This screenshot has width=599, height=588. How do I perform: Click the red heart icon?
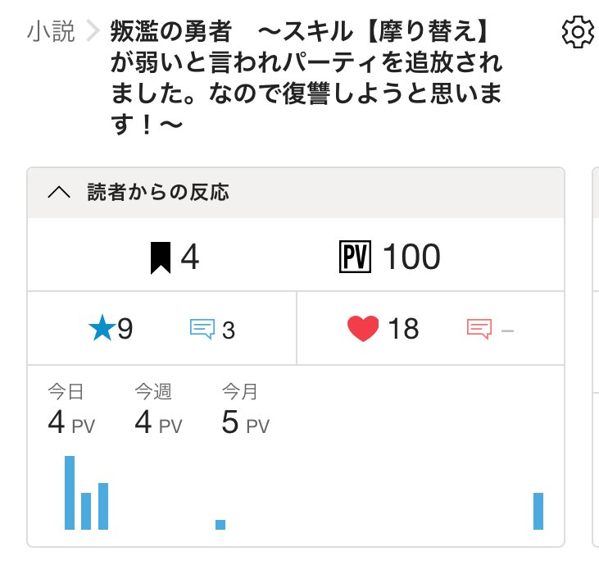(363, 329)
